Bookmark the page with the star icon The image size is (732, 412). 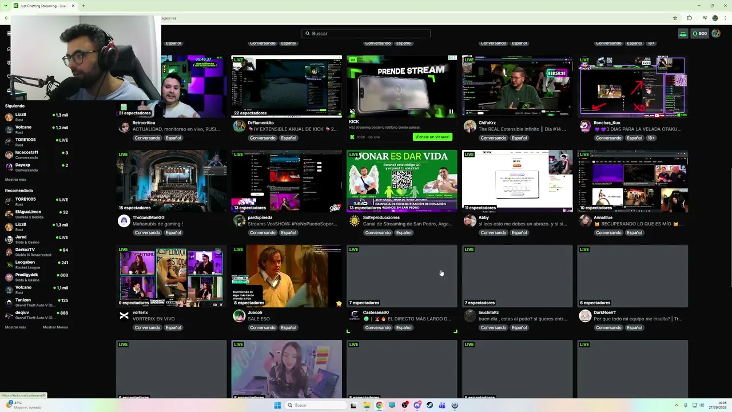[x=675, y=18]
